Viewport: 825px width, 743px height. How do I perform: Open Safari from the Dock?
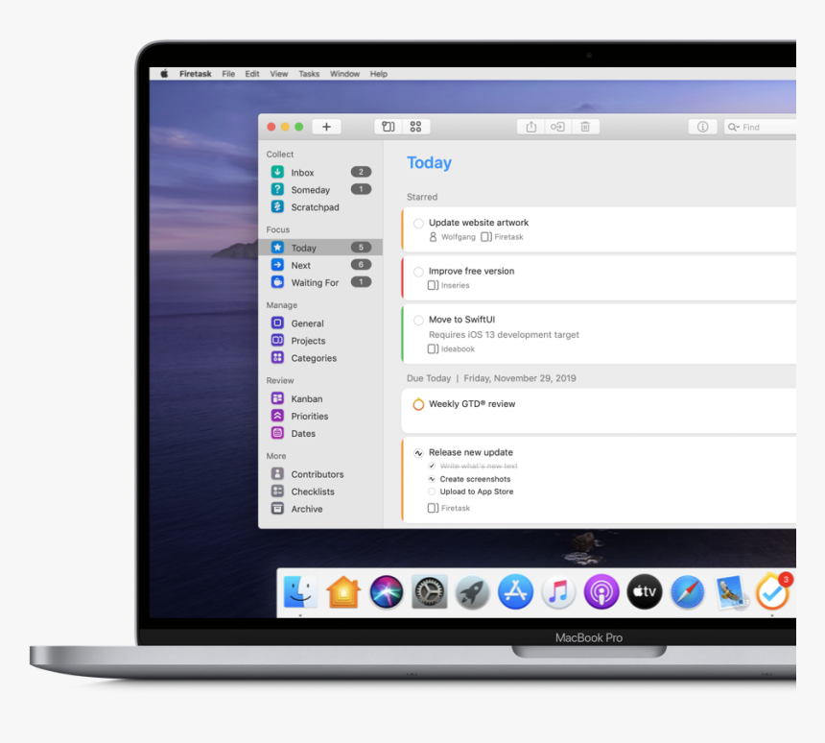[x=687, y=592]
